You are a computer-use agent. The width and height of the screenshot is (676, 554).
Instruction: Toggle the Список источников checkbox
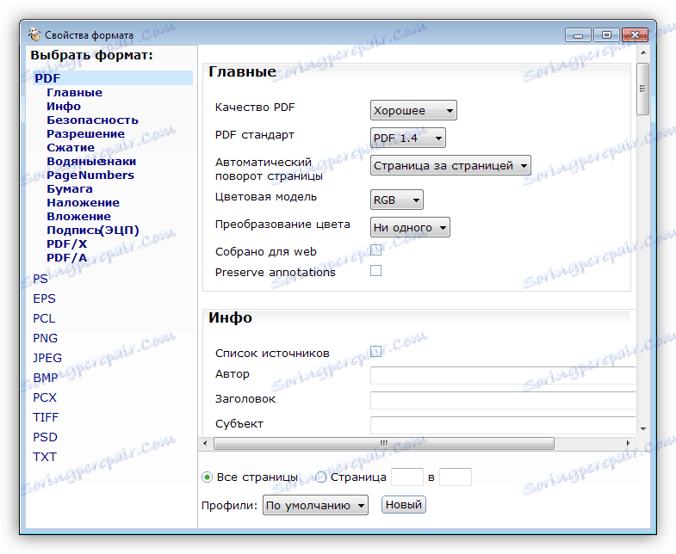pyautogui.click(x=376, y=352)
